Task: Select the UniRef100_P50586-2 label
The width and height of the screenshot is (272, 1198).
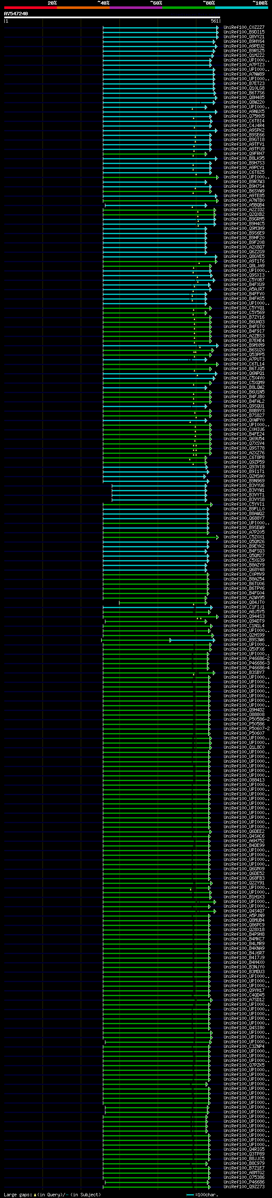Action: [246, 719]
